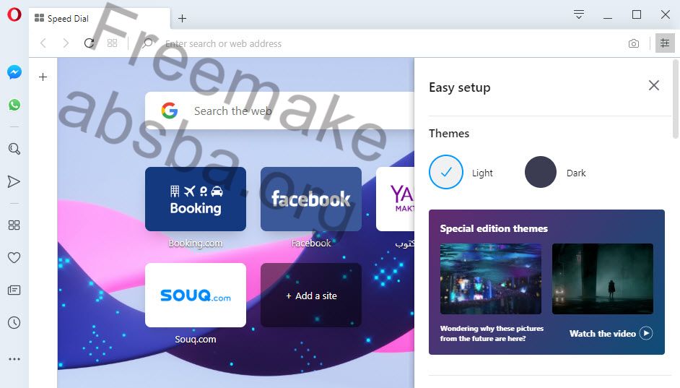Open the Messenger sidebar icon
680x388 pixels.
point(14,72)
